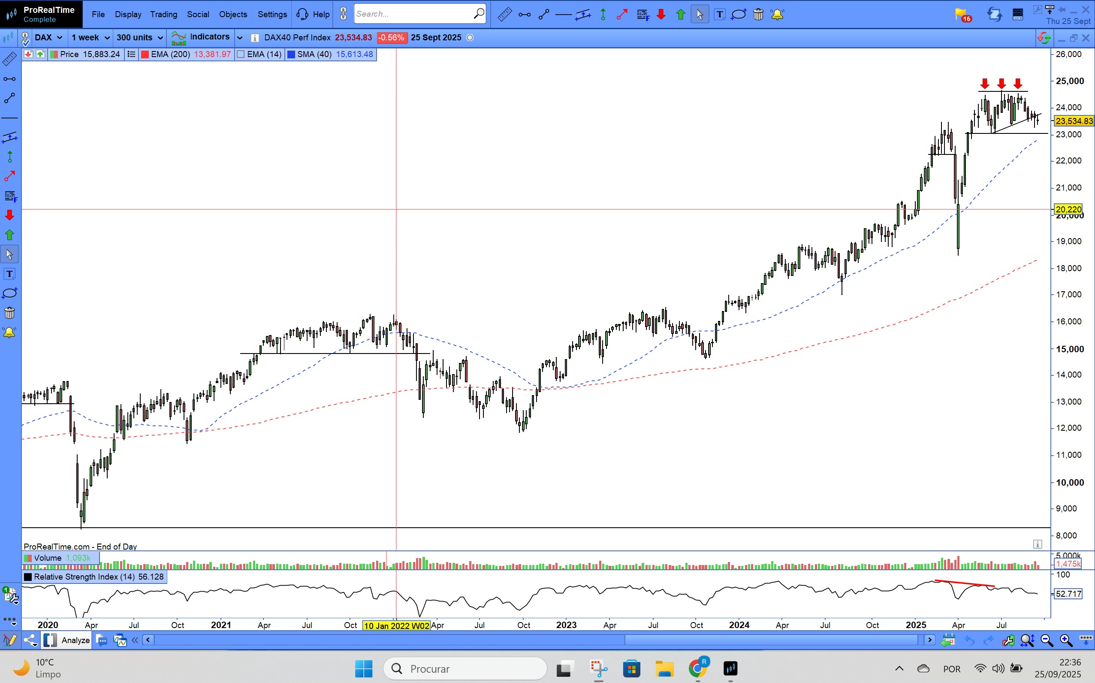The height and width of the screenshot is (683, 1095).
Task: Open the Objects menu
Action: (233, 15)
